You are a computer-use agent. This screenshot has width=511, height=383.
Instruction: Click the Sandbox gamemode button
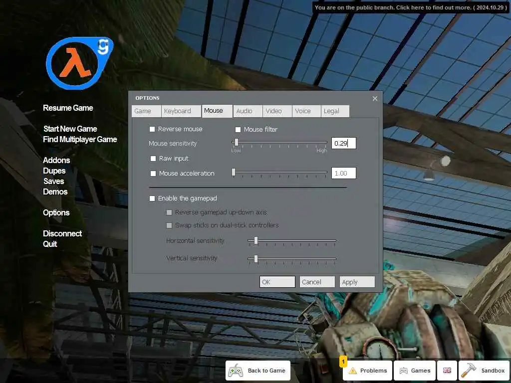pos(484,371)
